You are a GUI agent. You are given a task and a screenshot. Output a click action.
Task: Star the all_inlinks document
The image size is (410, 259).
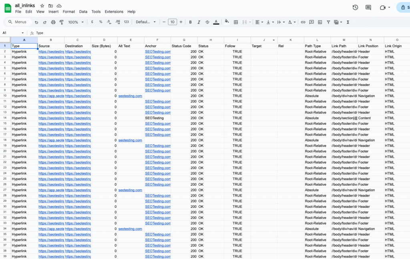[x=42, y=6]
